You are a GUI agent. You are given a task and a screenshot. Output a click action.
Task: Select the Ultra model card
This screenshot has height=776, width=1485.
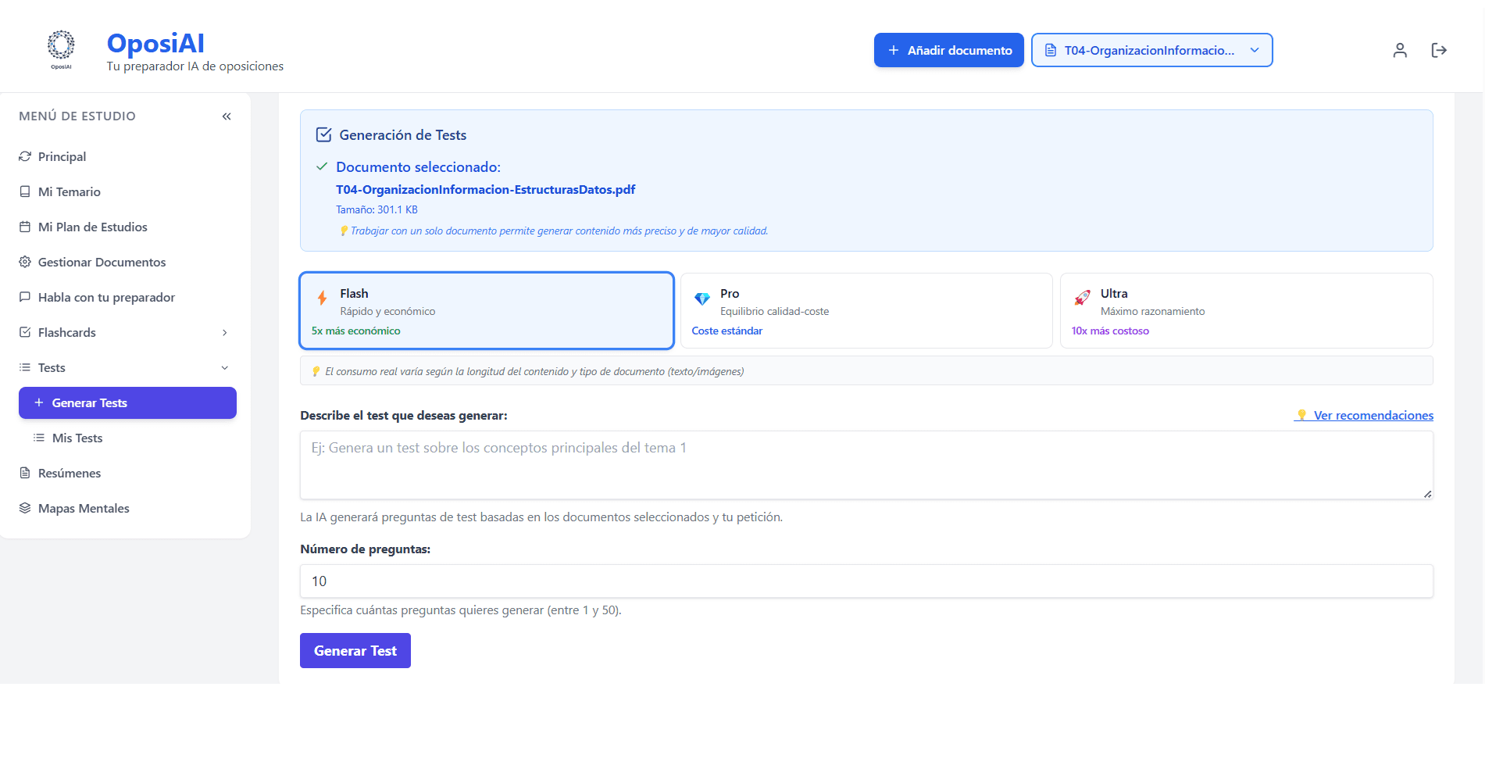[1246, 310]
